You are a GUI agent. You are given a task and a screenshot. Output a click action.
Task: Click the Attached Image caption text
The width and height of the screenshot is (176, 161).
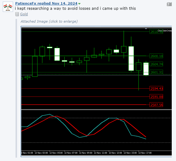[49, 21]
